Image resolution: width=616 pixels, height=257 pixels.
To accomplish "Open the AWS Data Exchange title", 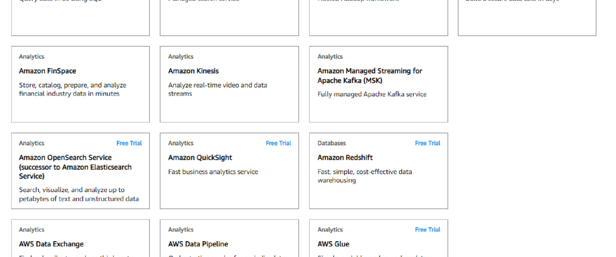I will point(51,244).
